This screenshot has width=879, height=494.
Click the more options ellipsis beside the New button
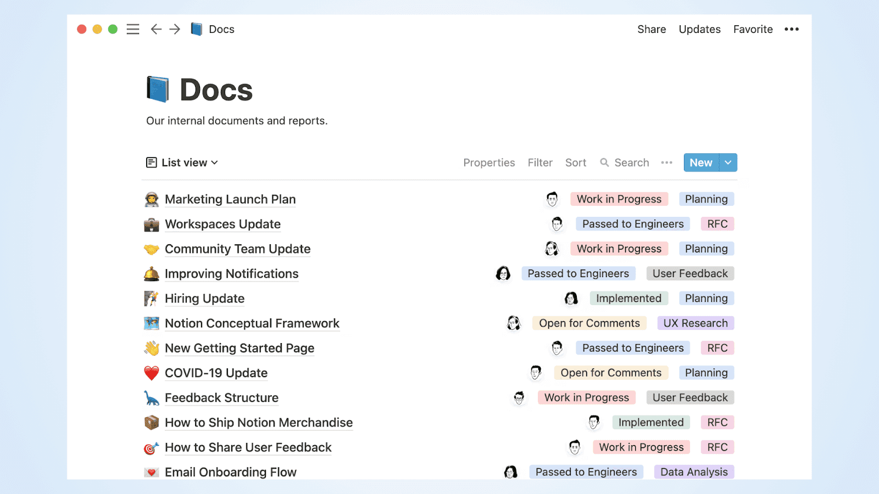(x=666, y=162)
